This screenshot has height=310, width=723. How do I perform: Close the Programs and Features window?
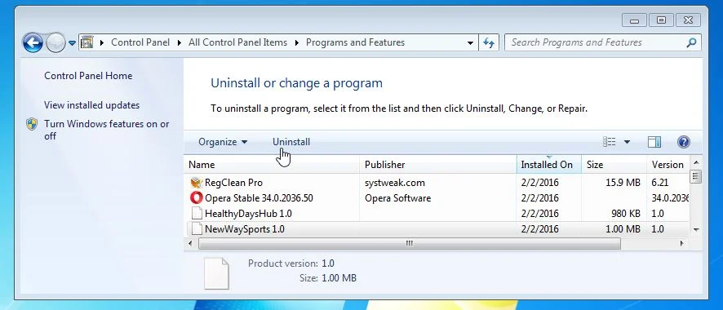(x=688, y=20)
